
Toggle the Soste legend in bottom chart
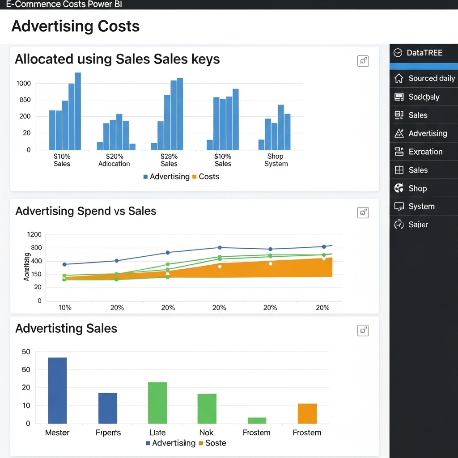[x=212, y=443]
